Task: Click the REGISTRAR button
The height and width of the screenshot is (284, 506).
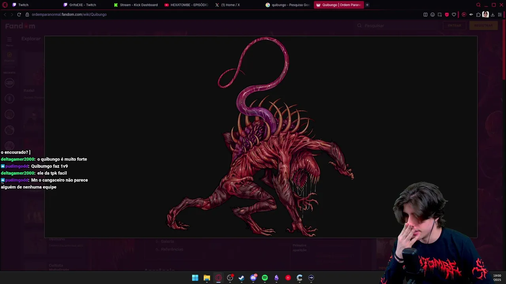Action: click(483, 26)
